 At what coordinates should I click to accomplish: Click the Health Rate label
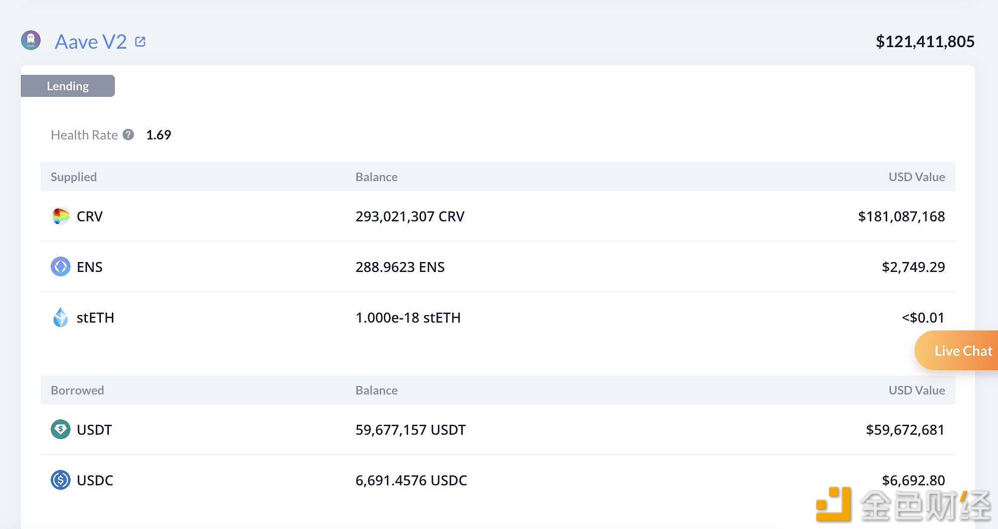(x=84, y=135)
